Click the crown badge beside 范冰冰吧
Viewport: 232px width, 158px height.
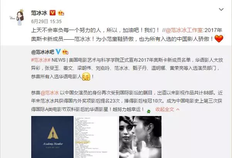(65, 52)
